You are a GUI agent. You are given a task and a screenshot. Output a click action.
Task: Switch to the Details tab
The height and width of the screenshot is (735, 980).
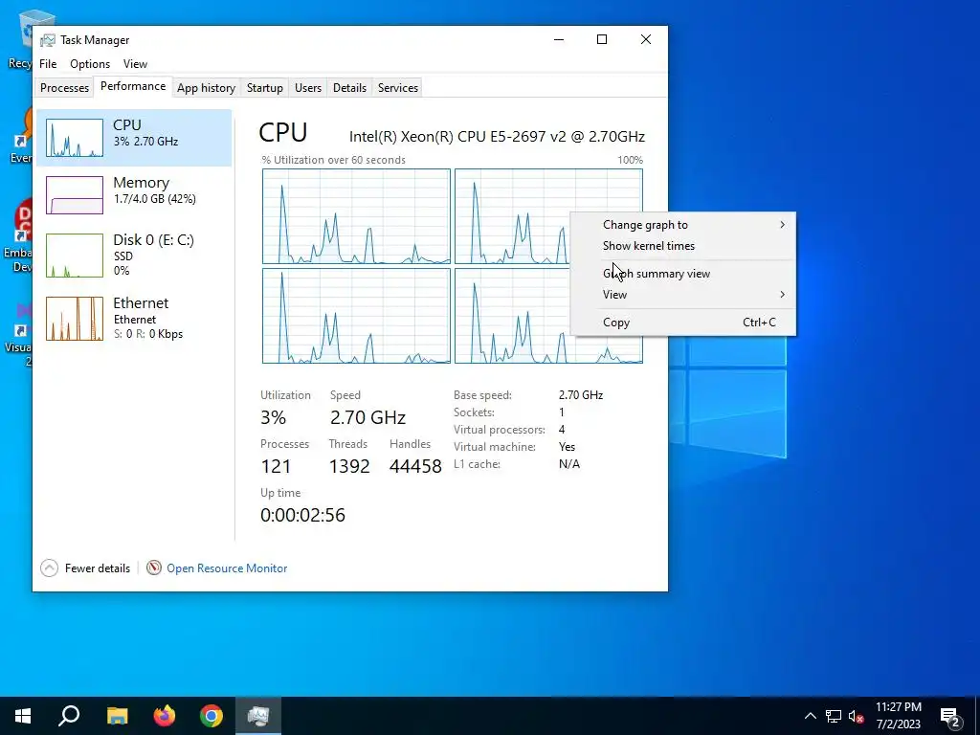(349, 87)
